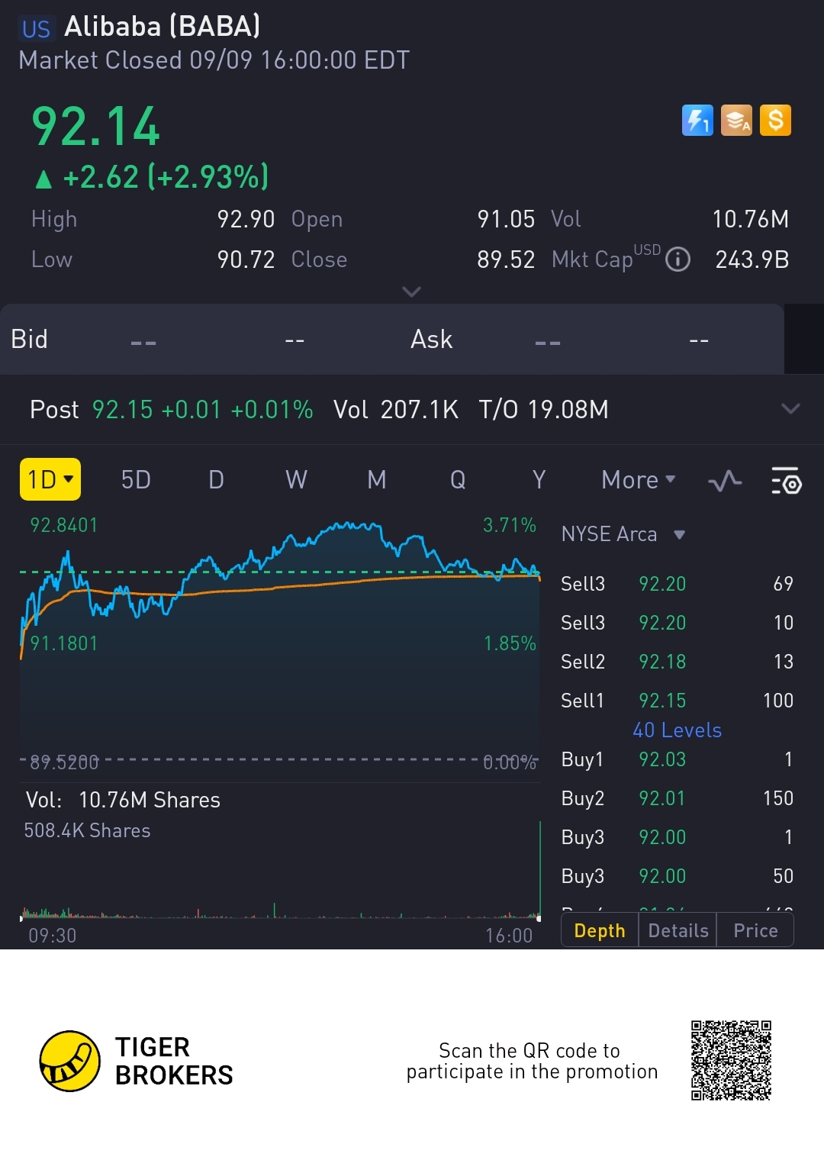Tap the Tiger Brokers logo
Viewport: 824px width, 1173px height.
(x=70, y=1061)
